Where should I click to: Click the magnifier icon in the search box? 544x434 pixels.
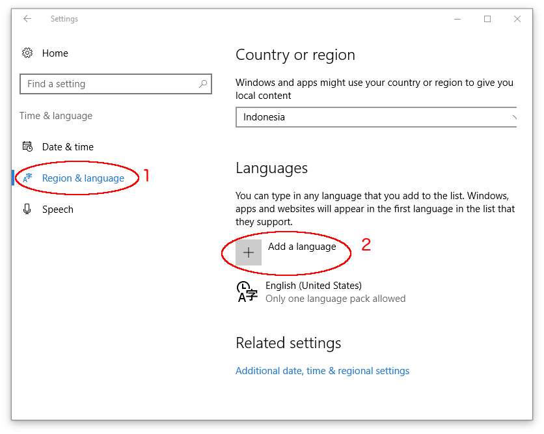(x=203, y=84)
